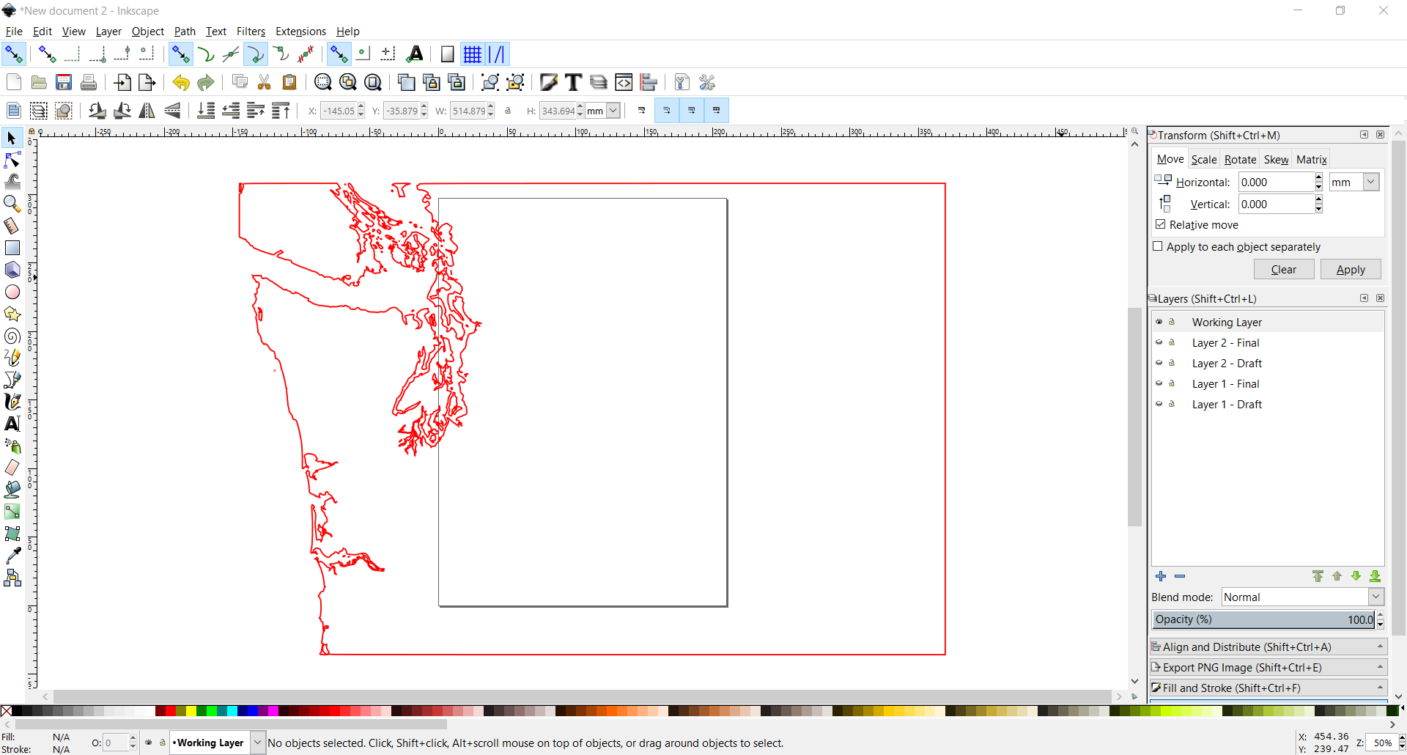The image size is (1407, 755).
Task: Select the Calligraphy tool
Action: click(x=12, y=402)
